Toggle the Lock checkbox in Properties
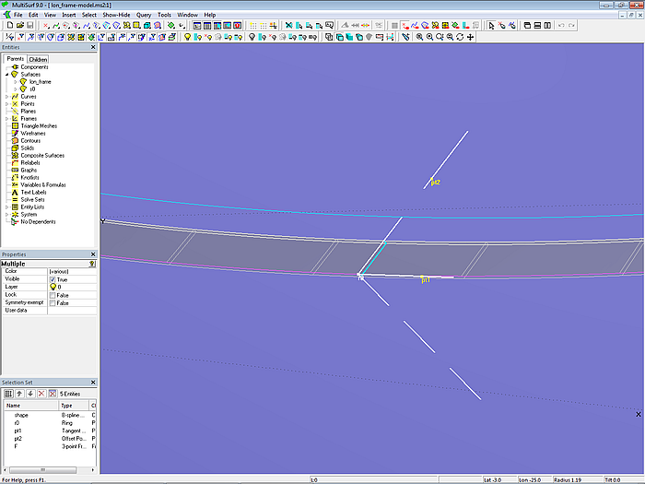This screenshot has height=484, width=645. coord(53,295)
